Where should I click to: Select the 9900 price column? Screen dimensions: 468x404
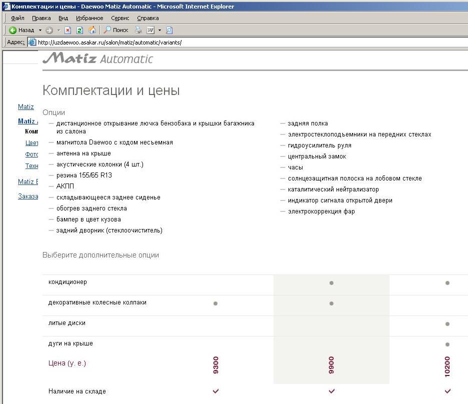[x=331, y=365]
